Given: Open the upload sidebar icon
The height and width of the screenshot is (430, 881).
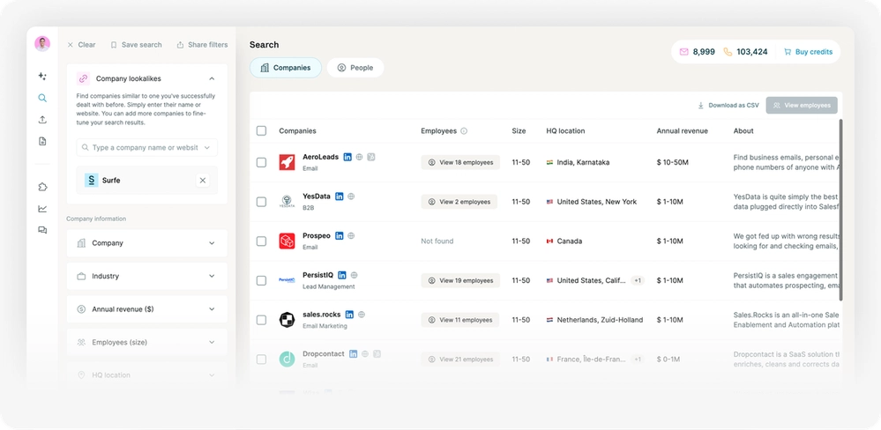Looking at the screenshot, I should [x=42, y=120].
